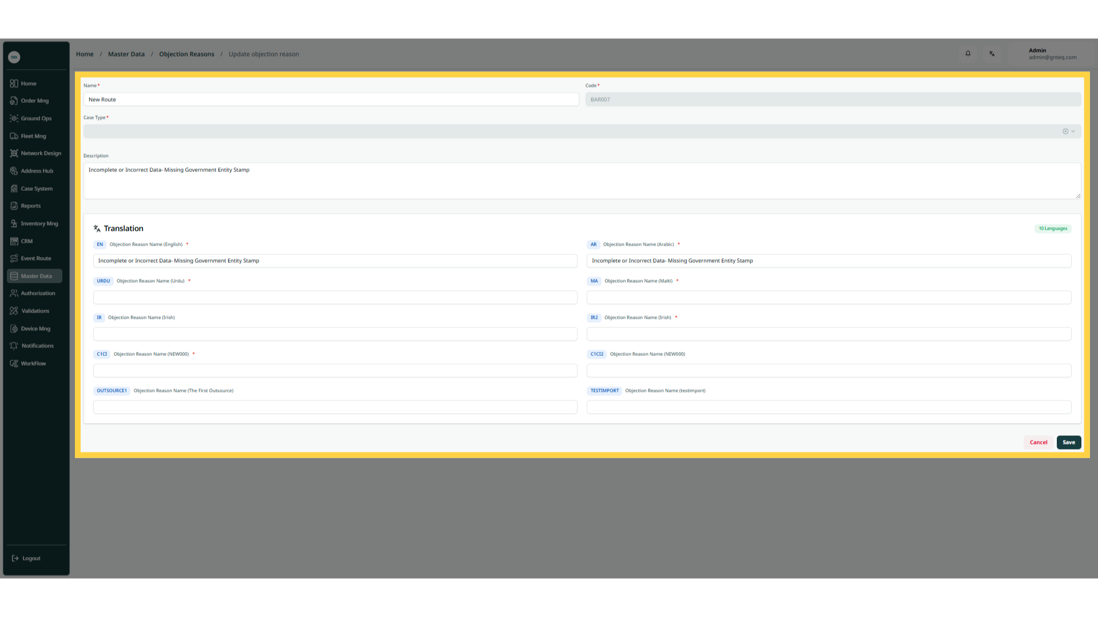Clear the Case Type selection icon
Viewport: 1098px width, 617px height.
coord(1065,131)
